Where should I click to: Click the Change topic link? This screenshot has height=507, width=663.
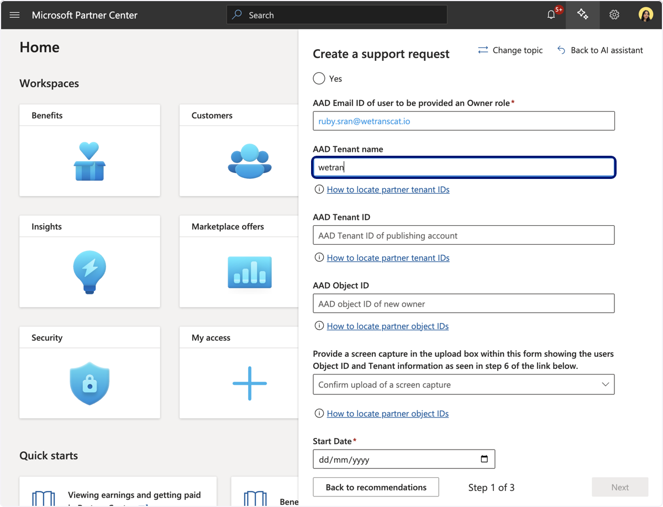pyautogui.click(x=518, y=50)
